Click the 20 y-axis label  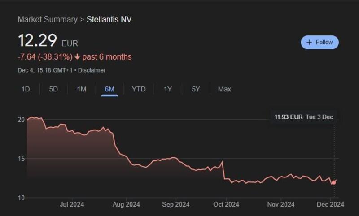tap(21, 120)
